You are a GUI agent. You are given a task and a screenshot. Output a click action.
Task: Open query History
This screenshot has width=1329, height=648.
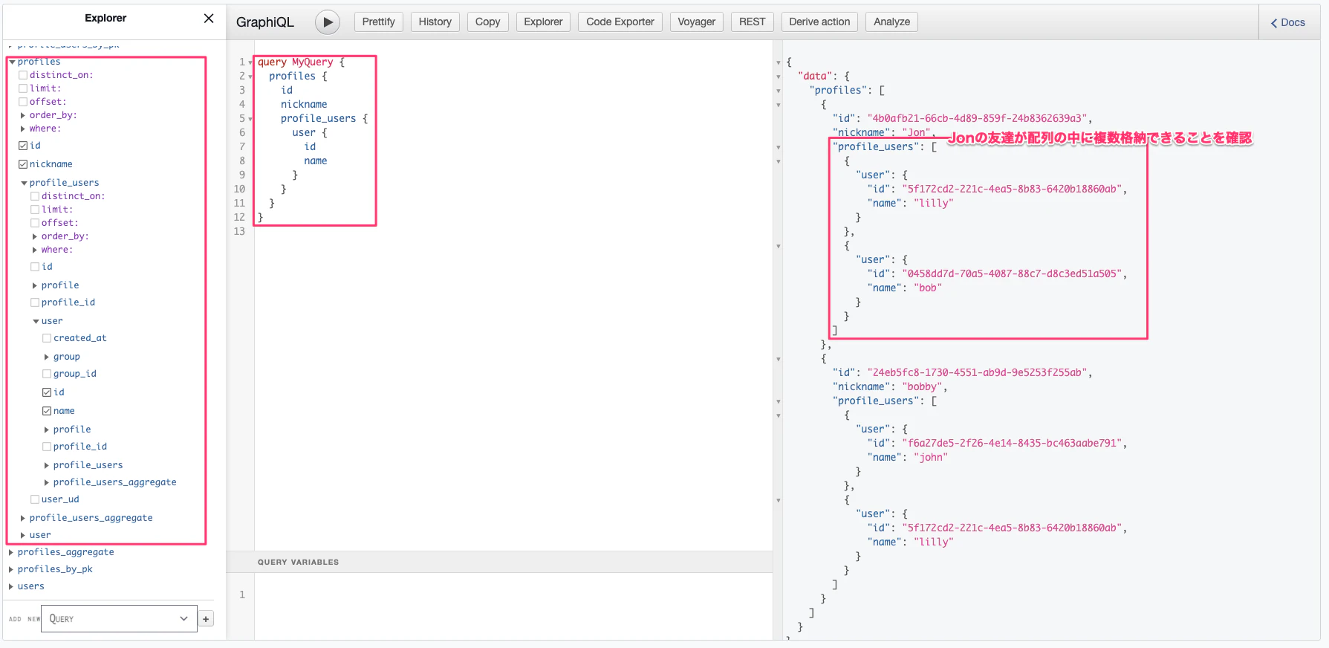pyautogui.click(x=435, y=22)
